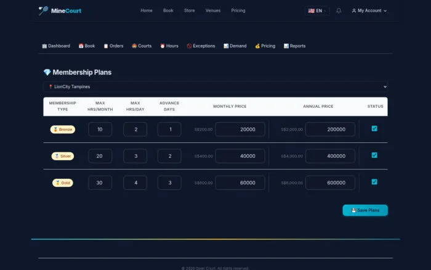Viewport: 431px width, 270px height.
Task: Click the Gold max hours per month field
Action: click(100, 182)
